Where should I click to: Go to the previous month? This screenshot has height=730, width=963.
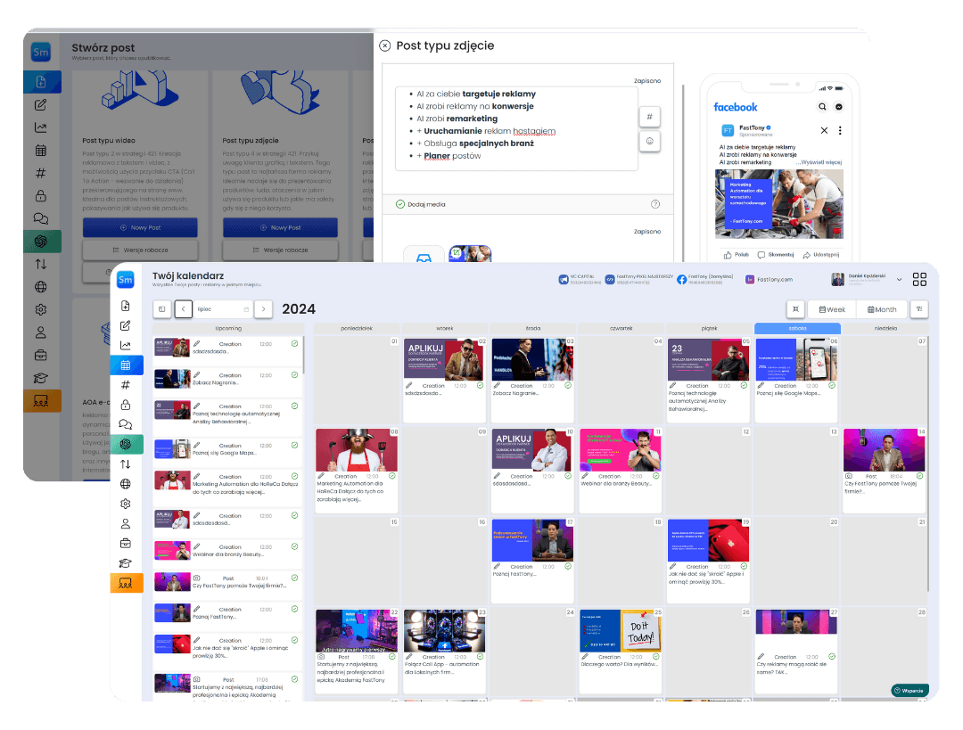click(183, 308)
